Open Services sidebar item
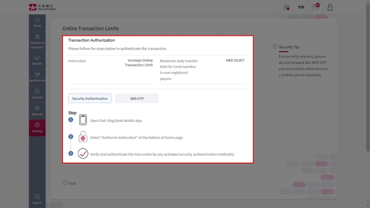The height and width of the screenshot is (208, 370). point(37,94)
